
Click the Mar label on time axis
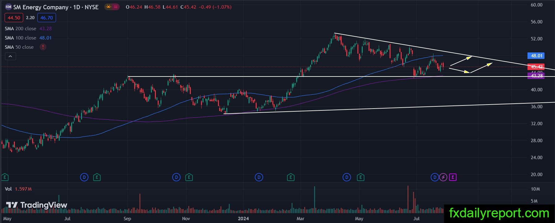(x=300, y=219)
